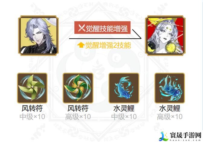Image resolution: width=203 pixels, height=142 pixels.
Task: Click 中级×10 quantity under the koi fish
Action: [124, 117]
